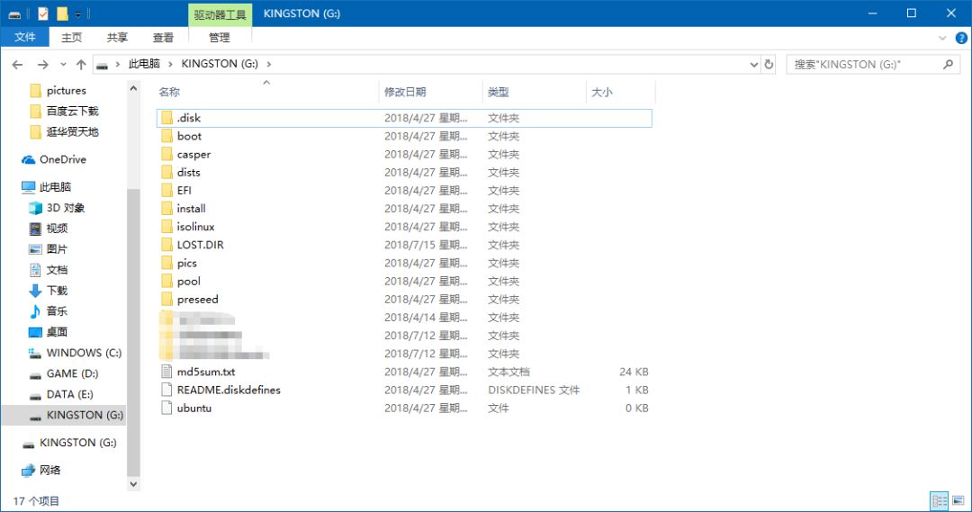The image size is (972, 512).
Task: Switch to the 主页 ribbon tab
Action: [x=71, y=37]
